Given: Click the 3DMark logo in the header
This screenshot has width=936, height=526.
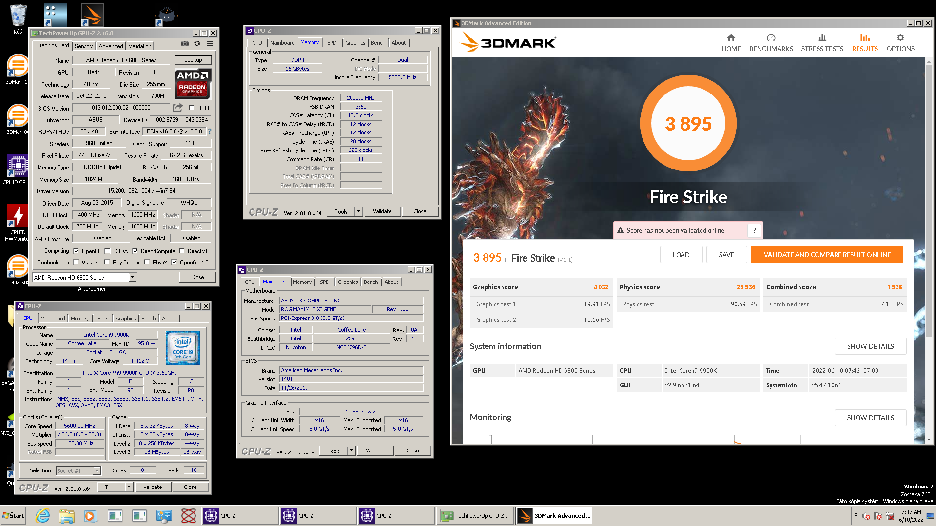Looking at the screenshot, I should 507,42.
